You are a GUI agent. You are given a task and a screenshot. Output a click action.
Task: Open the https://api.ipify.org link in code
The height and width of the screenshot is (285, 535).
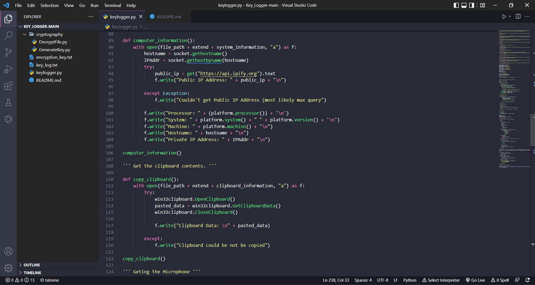(x=229, y=73)
